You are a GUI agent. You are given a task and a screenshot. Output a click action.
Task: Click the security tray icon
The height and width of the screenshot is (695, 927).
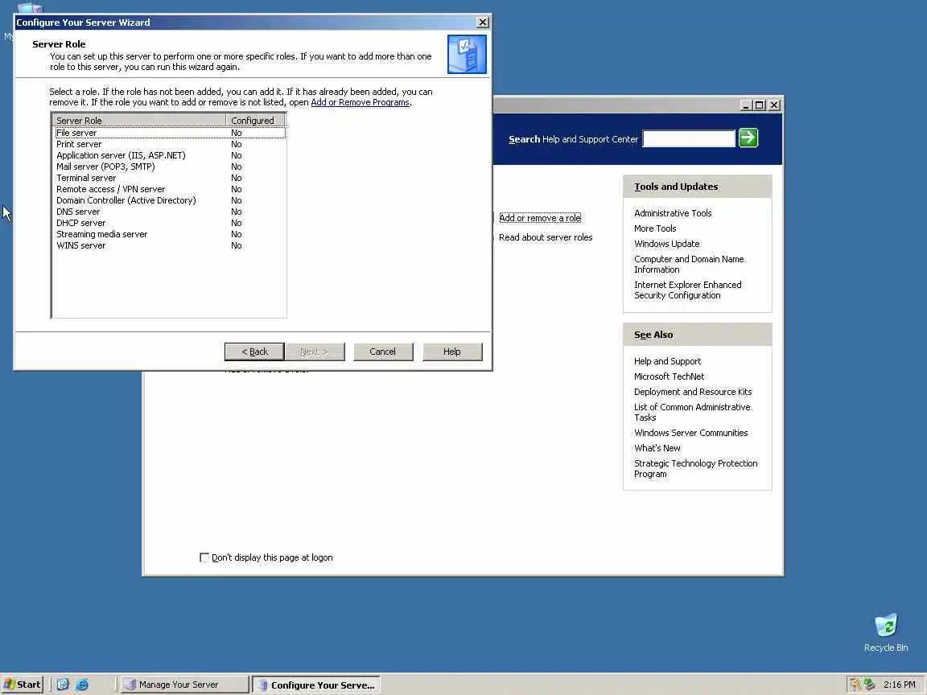pyautogui.click(x=855, y=685)
